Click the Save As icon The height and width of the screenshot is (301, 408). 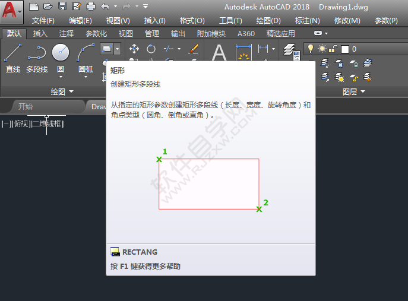pyautogui.click(x=77, y=7)
